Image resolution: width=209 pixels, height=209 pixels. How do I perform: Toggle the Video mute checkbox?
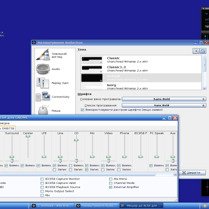pyautogui.click(x=103, y=166)
